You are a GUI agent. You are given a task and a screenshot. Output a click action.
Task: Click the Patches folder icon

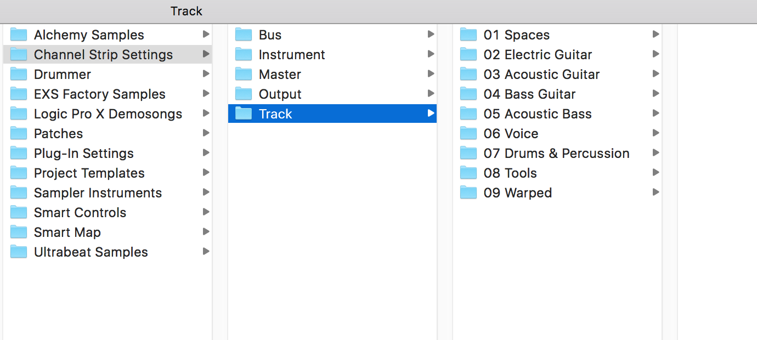pyautogui.click(x=19, y=134)
